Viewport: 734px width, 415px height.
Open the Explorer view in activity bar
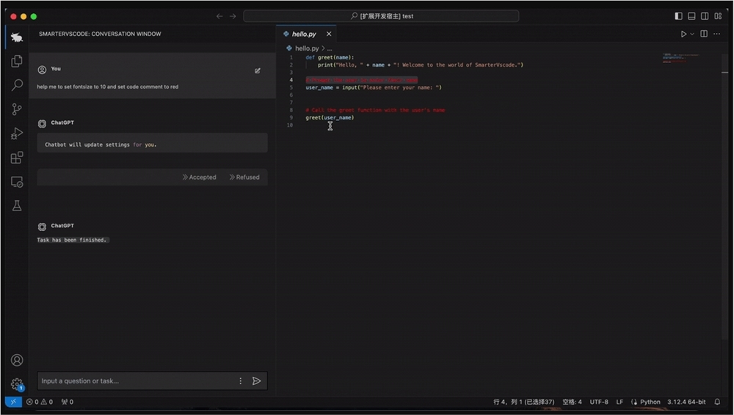(x=16, y=62)
